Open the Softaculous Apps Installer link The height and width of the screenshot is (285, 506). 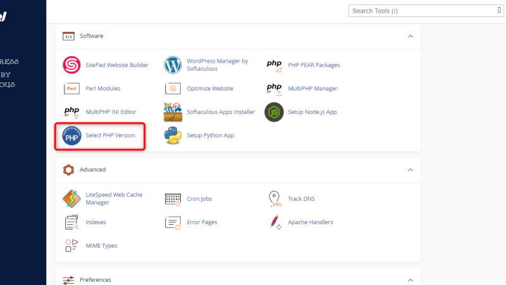[221, 112]
